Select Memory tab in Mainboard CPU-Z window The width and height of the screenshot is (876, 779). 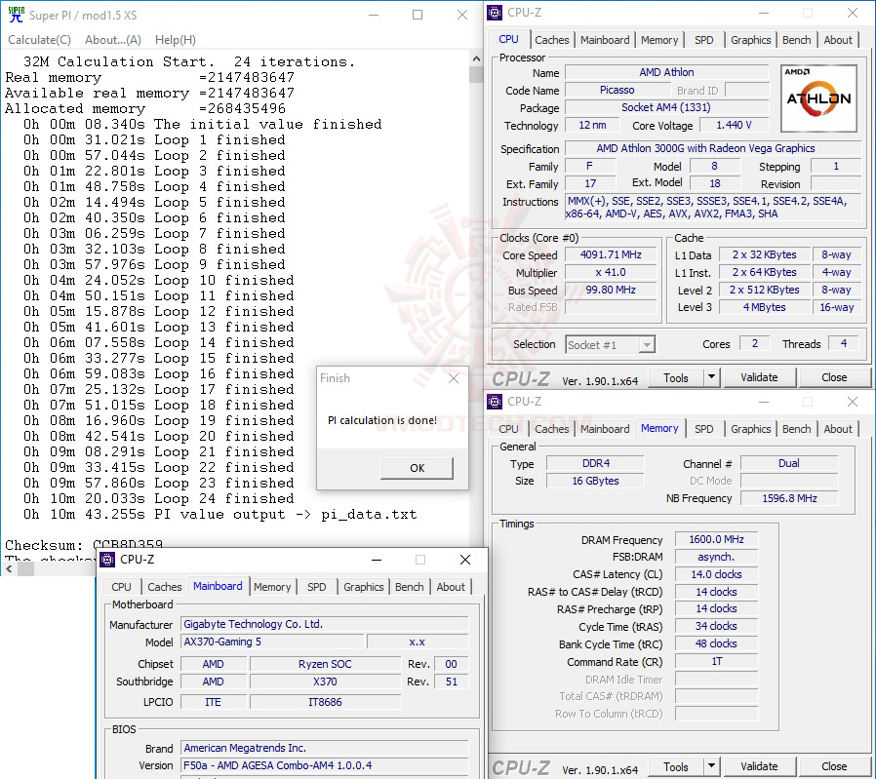pyautogui.click(x=272, y=587)
